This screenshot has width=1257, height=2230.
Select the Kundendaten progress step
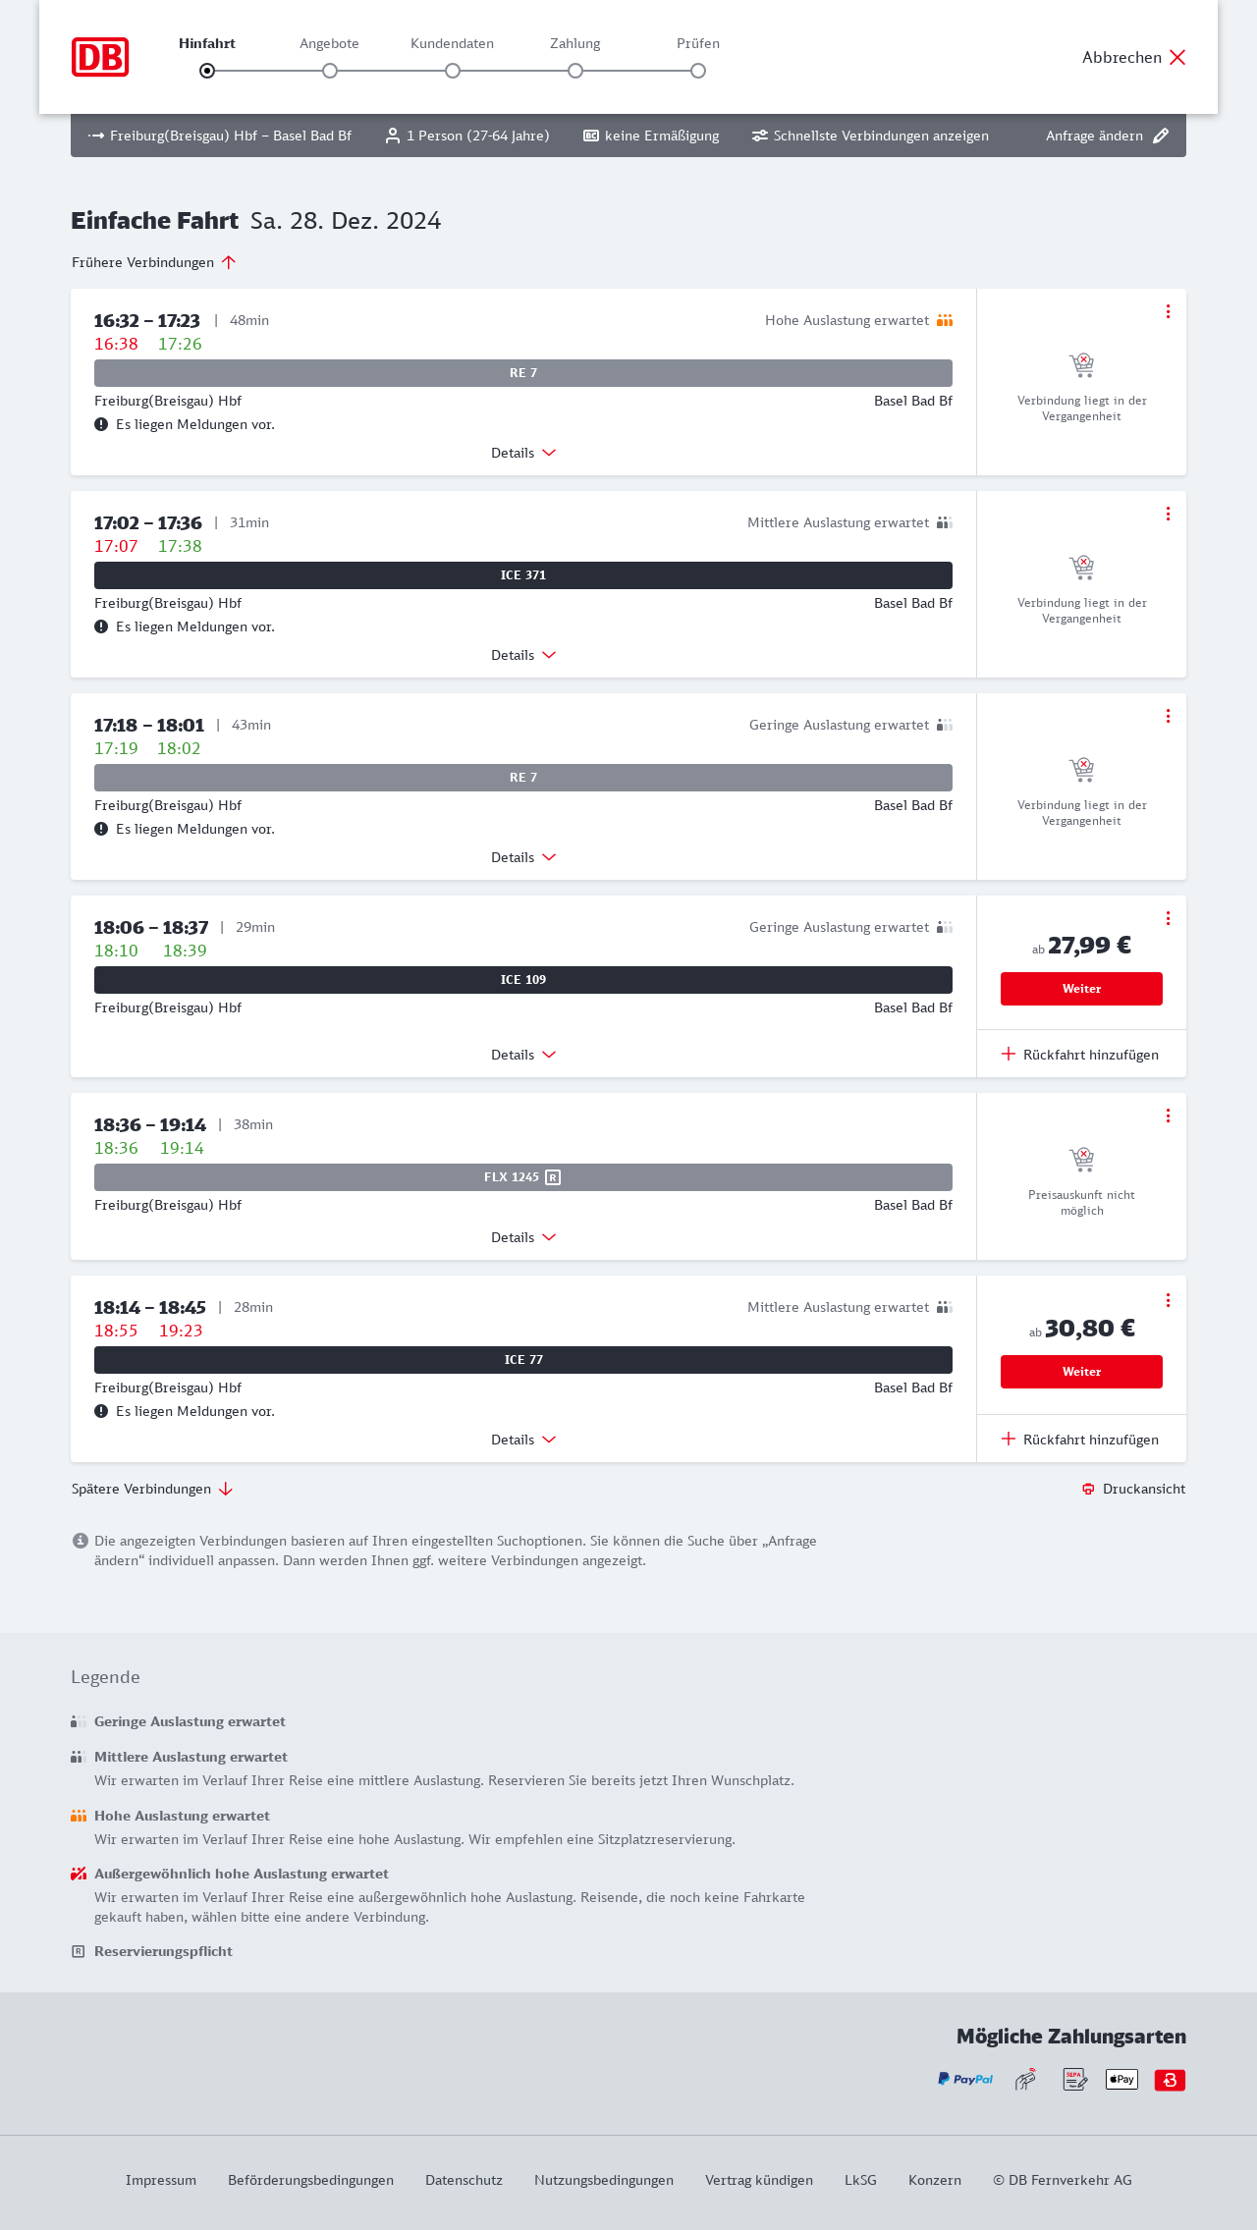point(453,70)
